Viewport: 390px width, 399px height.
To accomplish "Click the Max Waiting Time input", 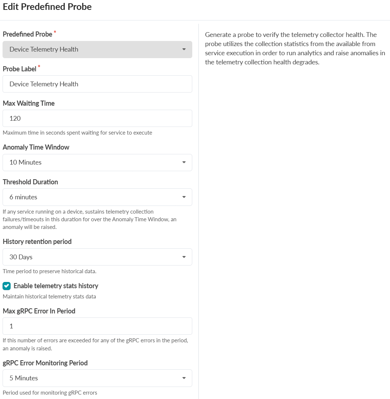I will click(x=97, y=118).
